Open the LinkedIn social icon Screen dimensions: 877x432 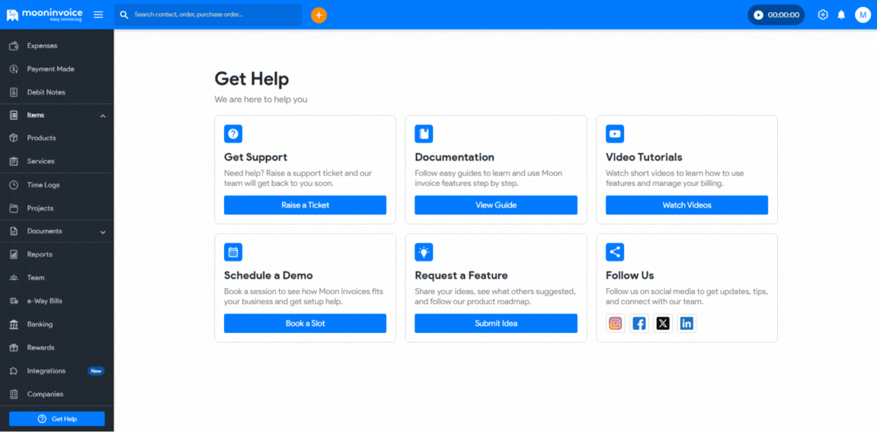coord(687,323)
